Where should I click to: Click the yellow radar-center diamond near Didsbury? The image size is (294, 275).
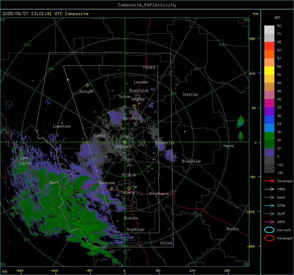(x=124, y=143)
